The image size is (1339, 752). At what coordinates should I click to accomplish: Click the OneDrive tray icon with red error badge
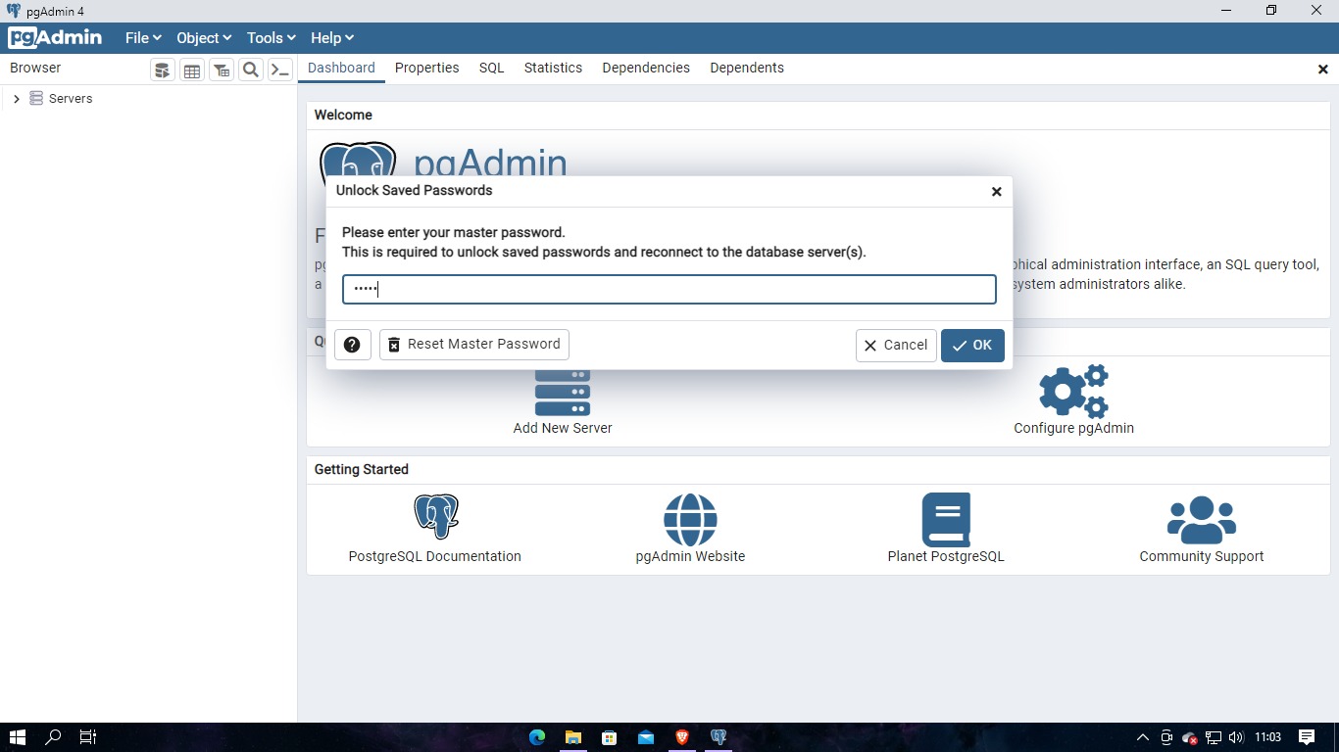point(1189,737)
